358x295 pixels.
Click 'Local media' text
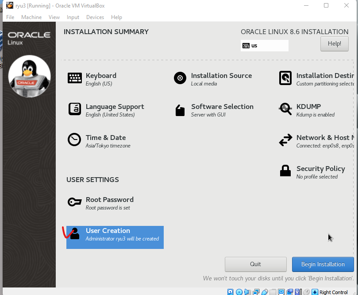tap(204, 84)
